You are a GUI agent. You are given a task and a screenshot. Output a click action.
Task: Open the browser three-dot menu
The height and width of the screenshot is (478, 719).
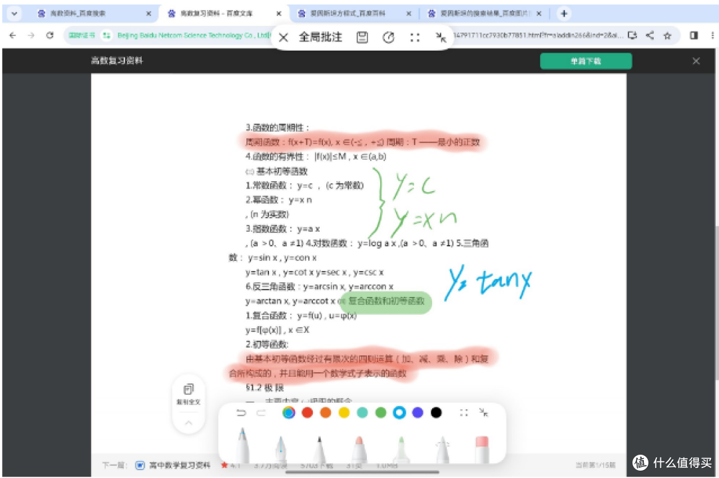pos(712,35)
